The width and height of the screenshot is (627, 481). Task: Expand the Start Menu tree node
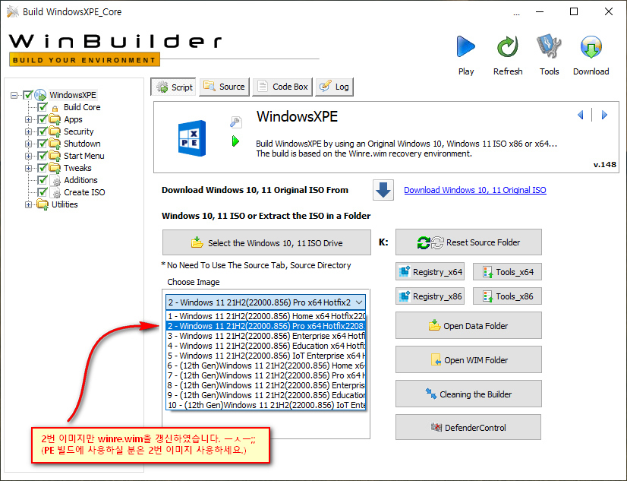click(28, 156)
